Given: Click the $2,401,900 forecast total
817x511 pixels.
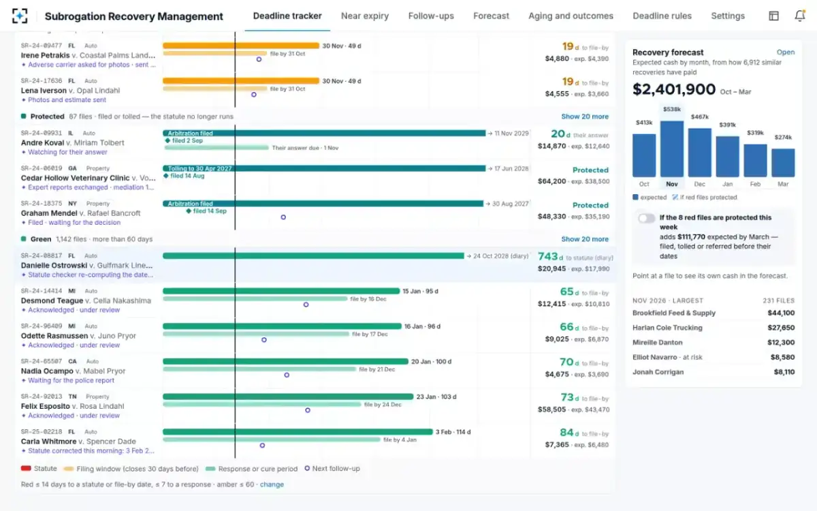Looking at the screenshot, I should click(x=674, y=90).
